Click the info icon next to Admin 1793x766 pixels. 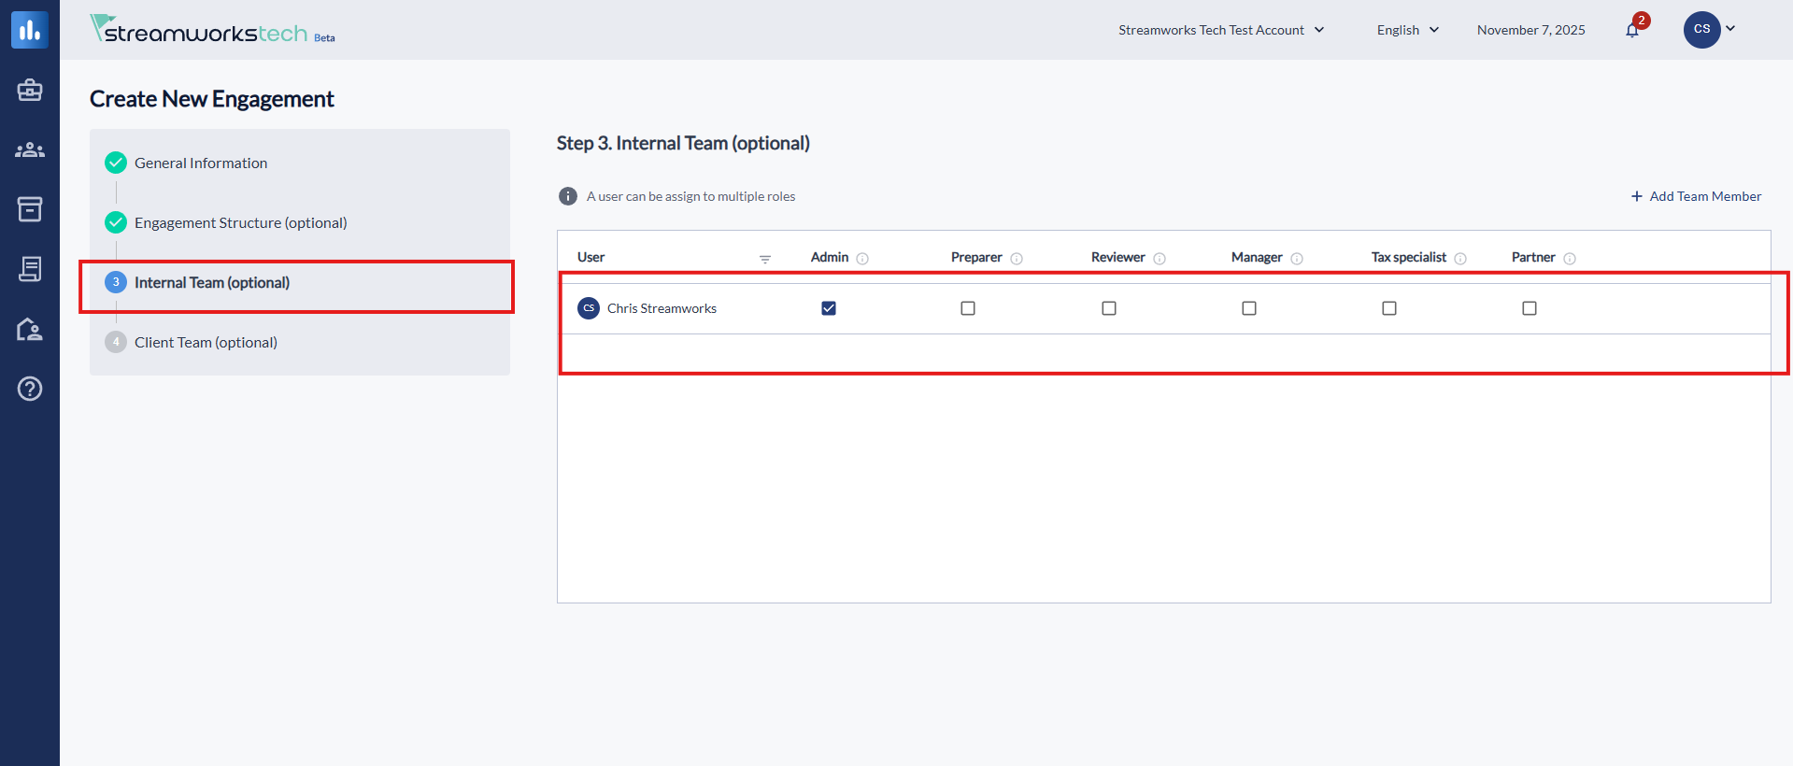tap(862, 259)
